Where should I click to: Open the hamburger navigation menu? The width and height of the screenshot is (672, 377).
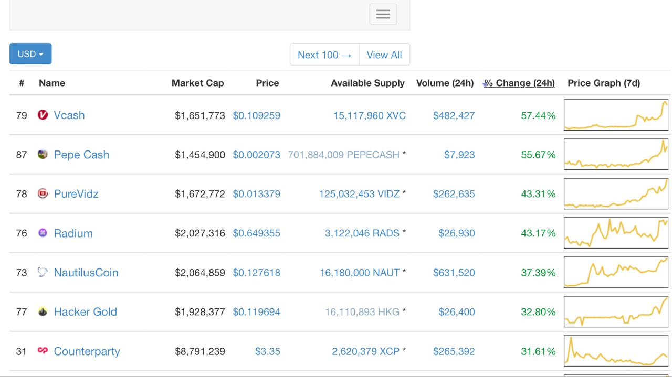coord(383,14)
